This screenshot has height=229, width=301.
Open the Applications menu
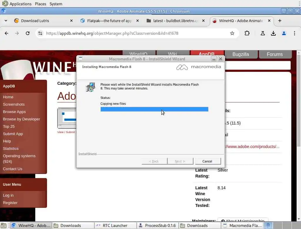[x=20, y=4]
